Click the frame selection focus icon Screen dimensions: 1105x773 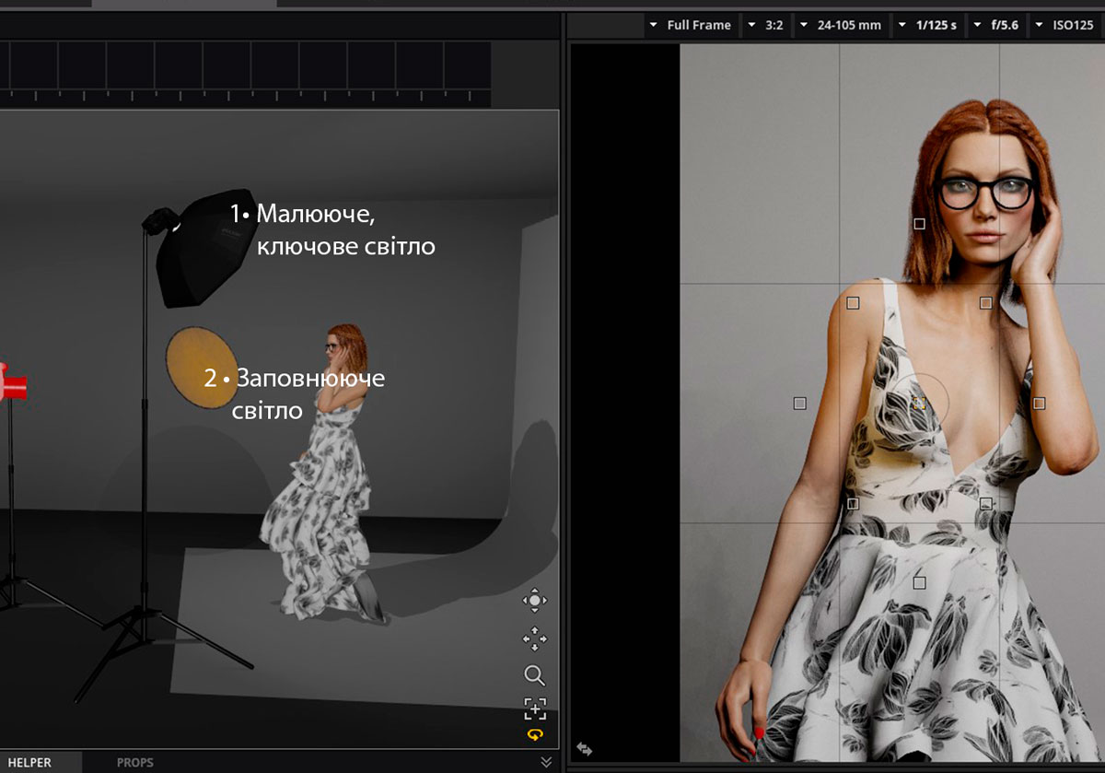tap(534, 709)
